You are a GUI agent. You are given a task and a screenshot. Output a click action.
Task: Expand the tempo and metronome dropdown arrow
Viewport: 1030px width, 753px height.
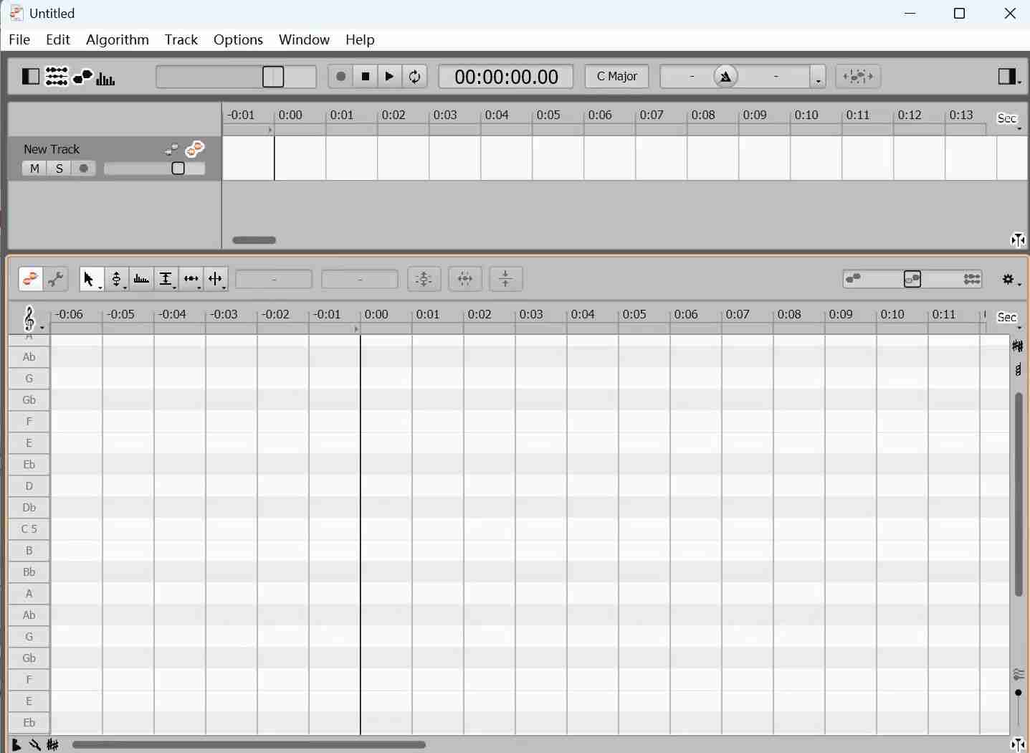pos(818,77)
